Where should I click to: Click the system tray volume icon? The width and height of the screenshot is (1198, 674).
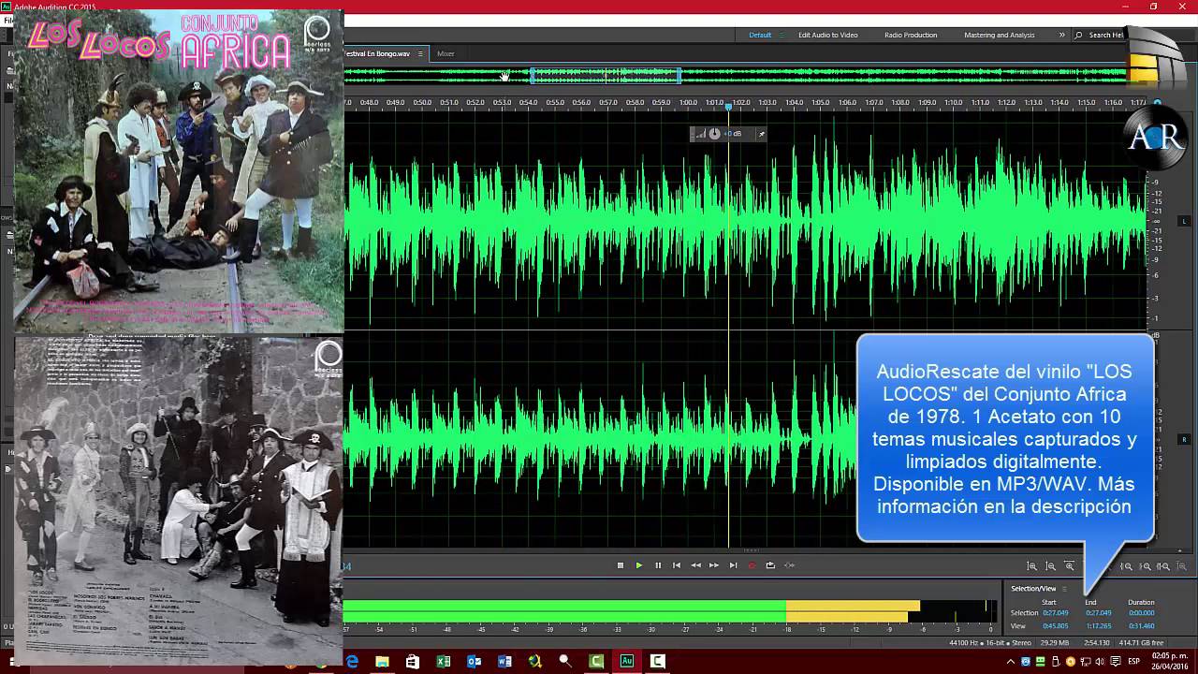point(1099,662)
